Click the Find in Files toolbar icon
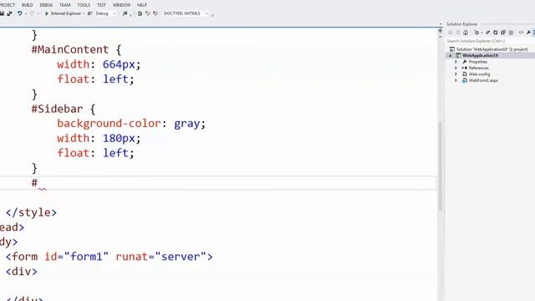 tap(125, 13)
